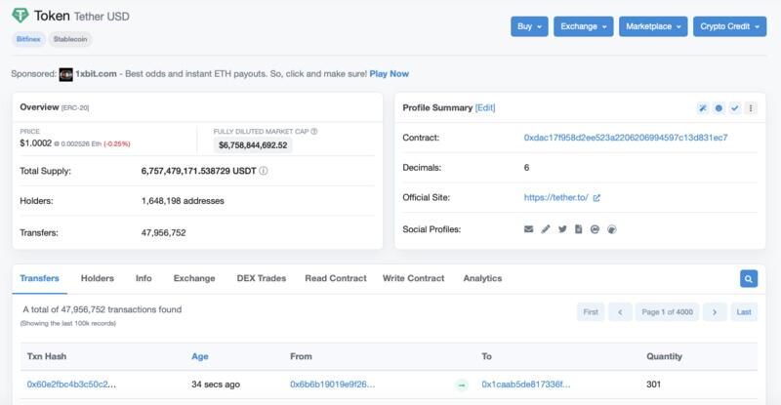The image size is (781, 405).
Task: Switch to the Holders tab
Action: point(97,278)
